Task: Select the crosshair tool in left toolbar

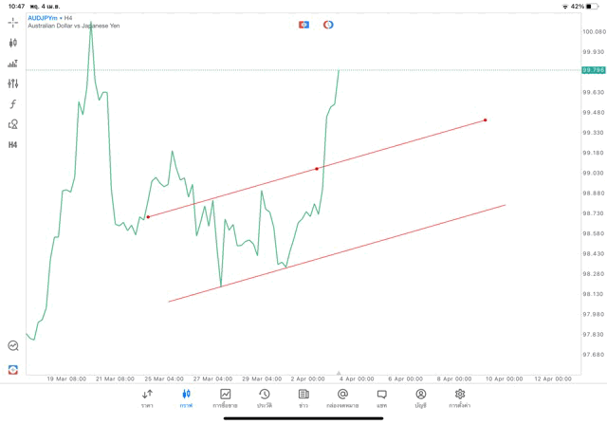Action: point(13,22)
